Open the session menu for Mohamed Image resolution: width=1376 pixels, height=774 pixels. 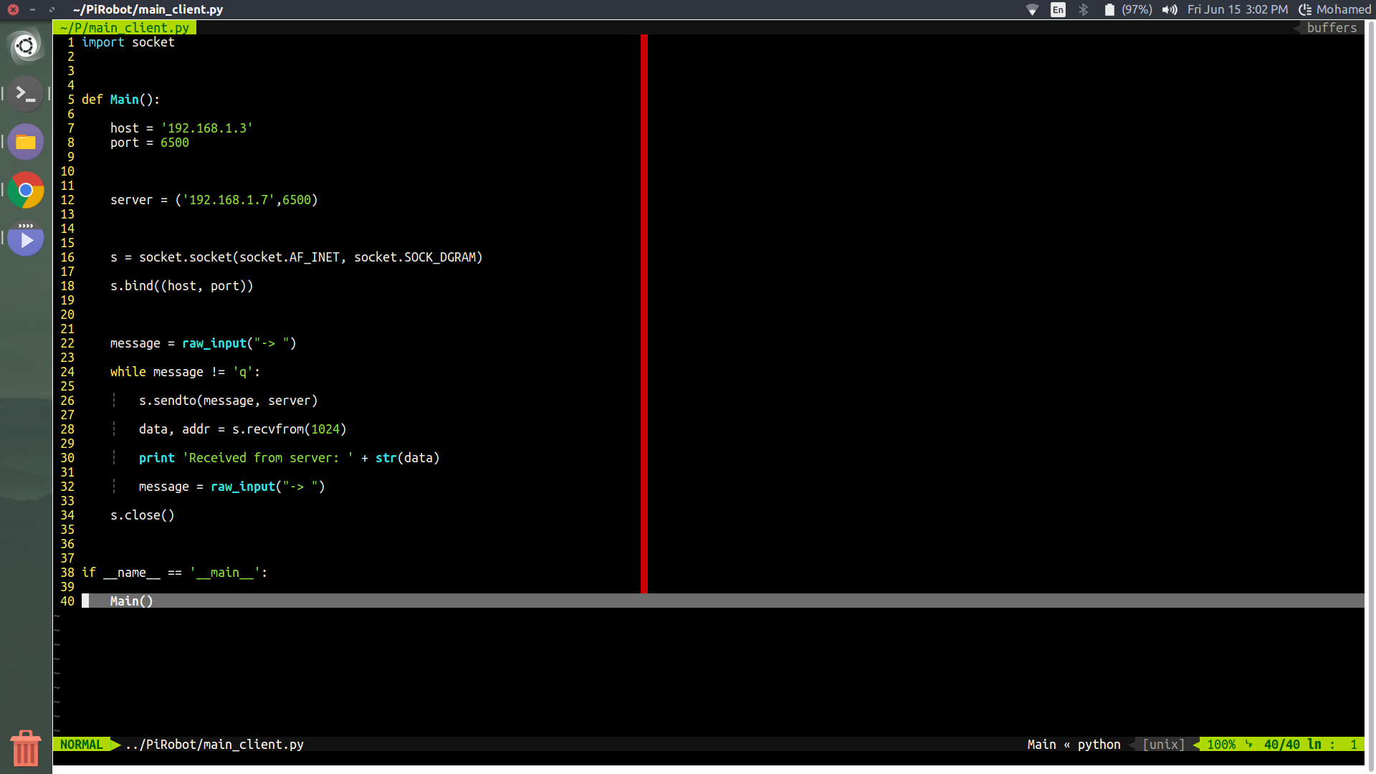1335,9
